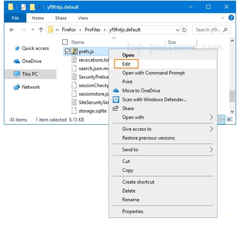Click the refresh button in address bar
Screen dimensions: 237x226
[x=184, y=30]
